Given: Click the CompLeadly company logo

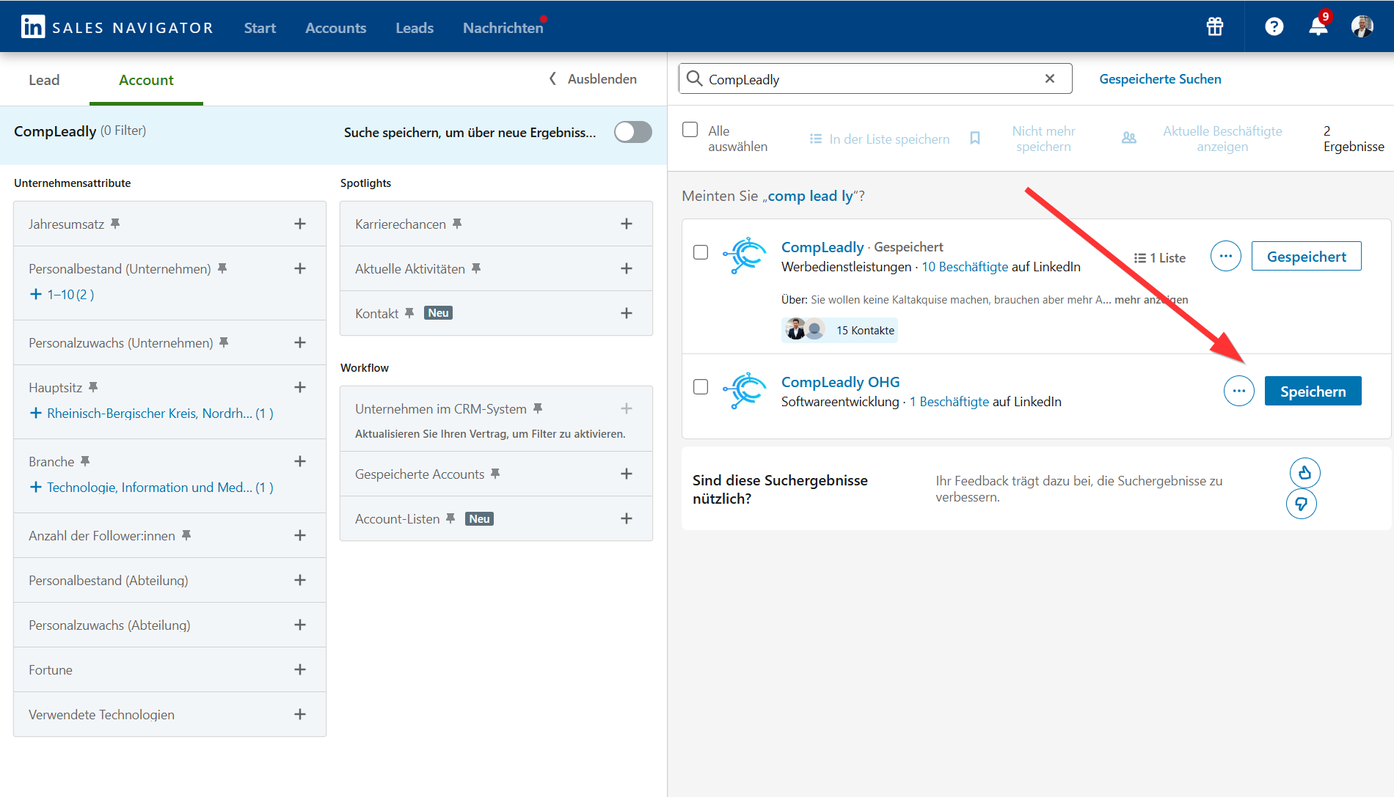Looking at the screenshot, I should 745,256.
